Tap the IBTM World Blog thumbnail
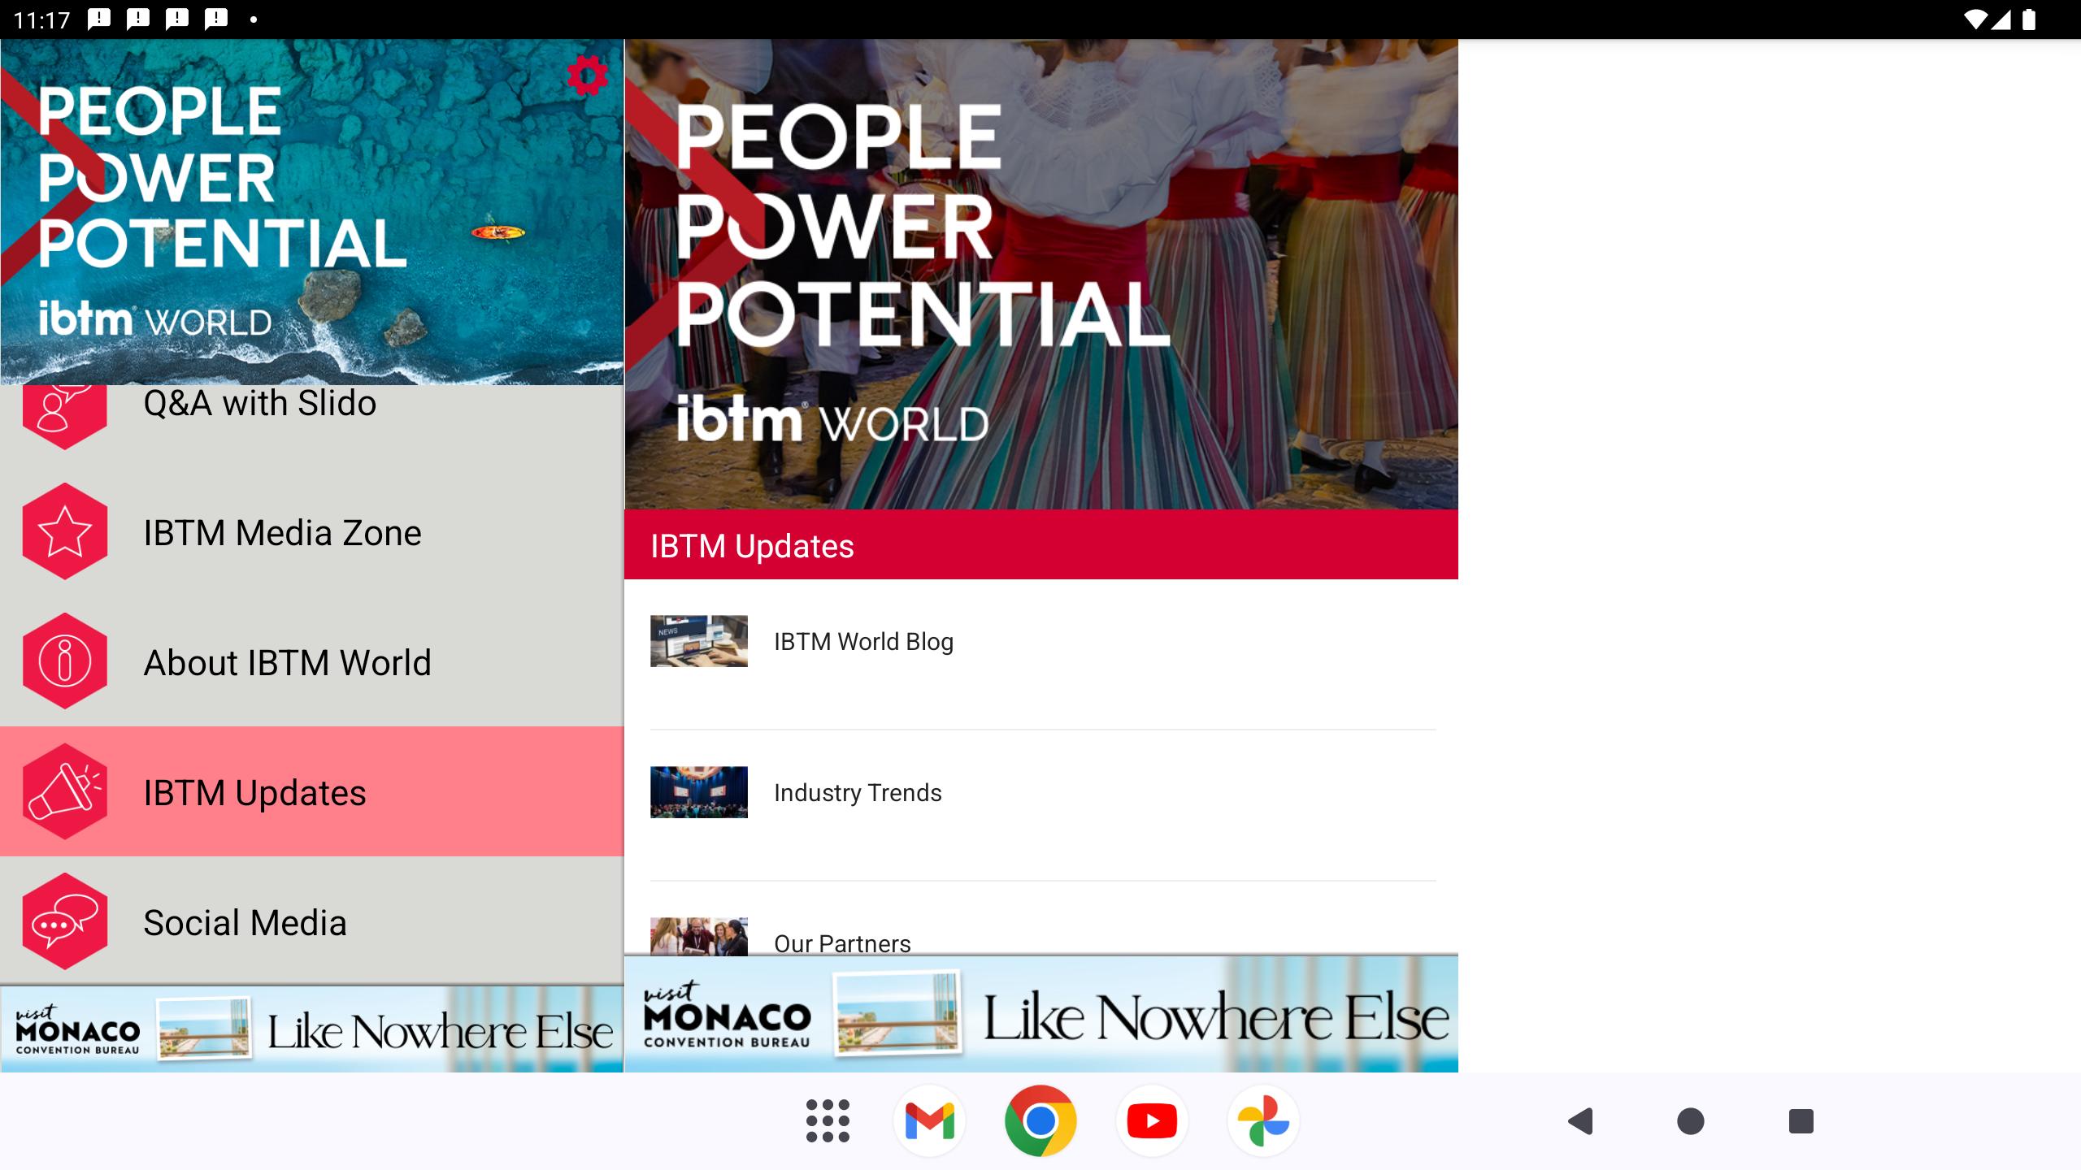 (x=699, y=641)
